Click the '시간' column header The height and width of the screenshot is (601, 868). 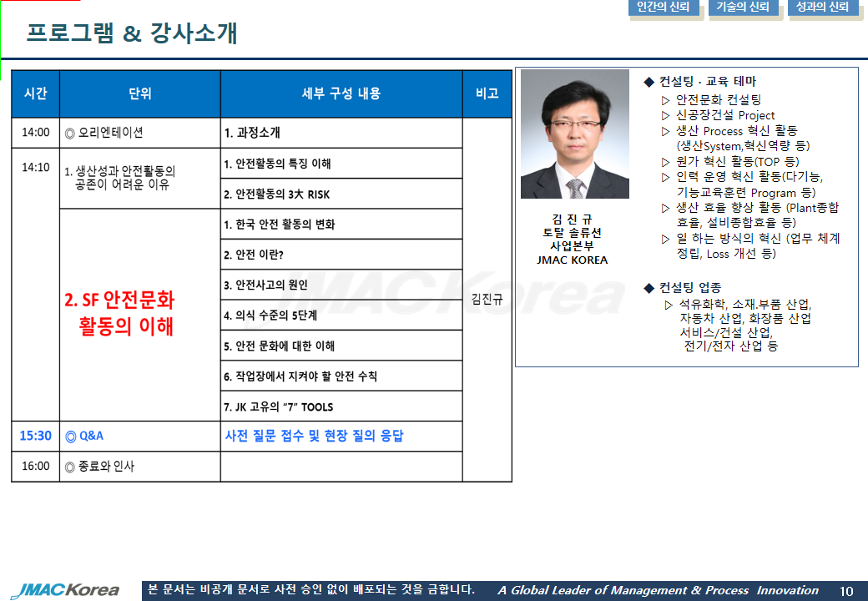[x=35, y=93]
